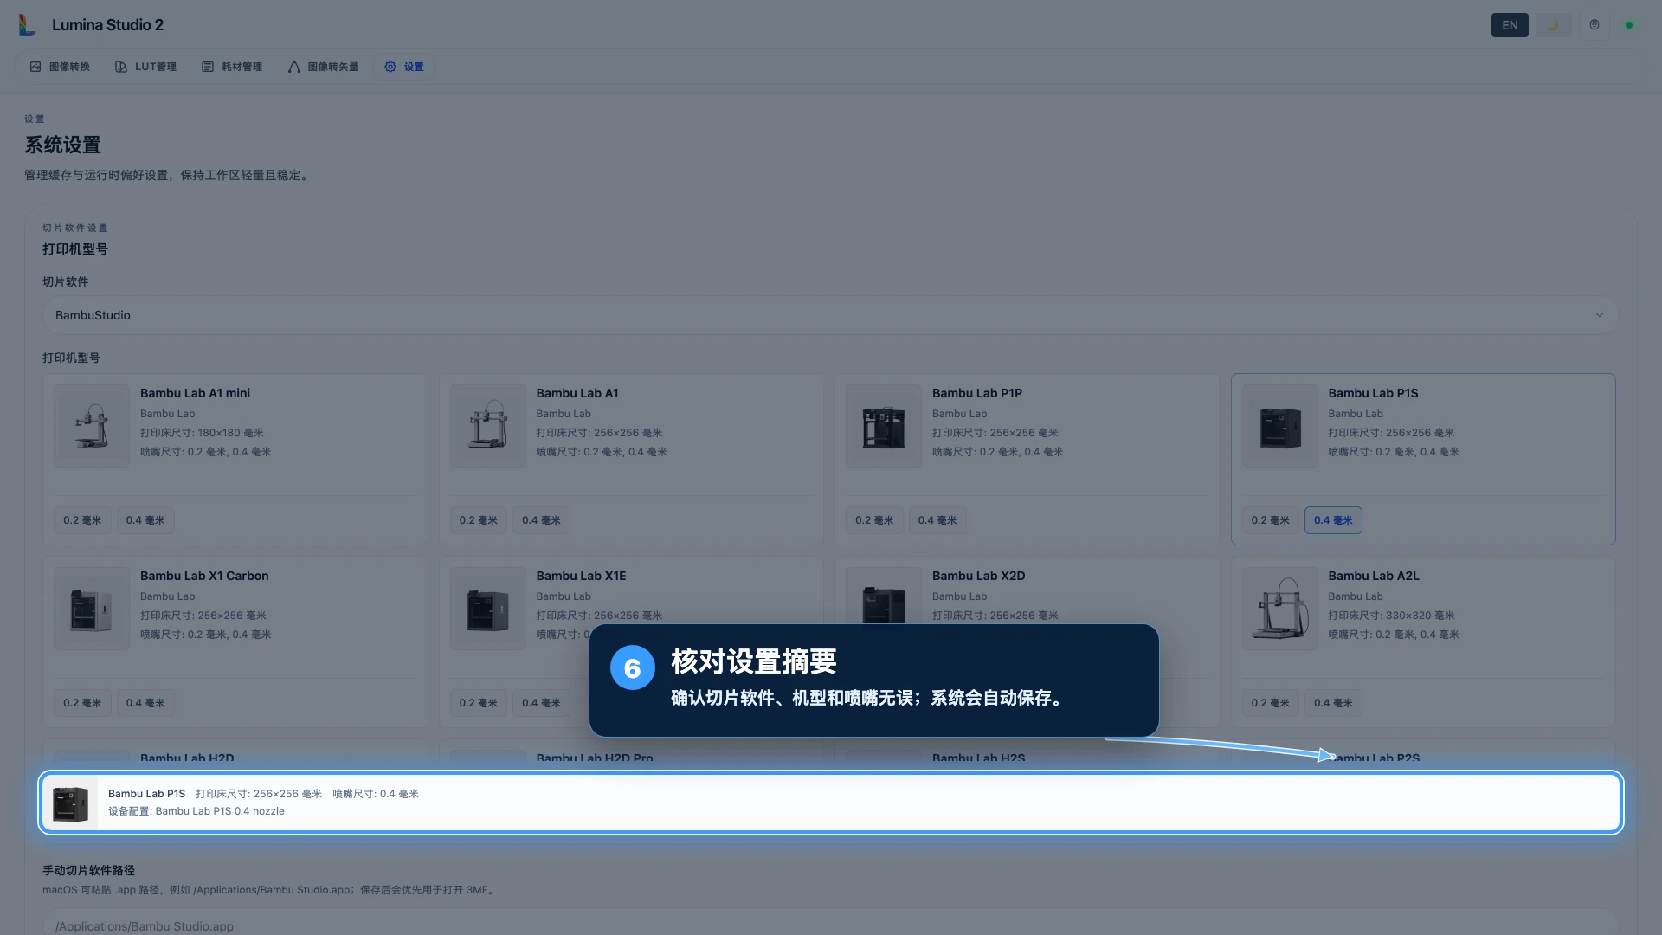Click the manual slicer path input field
1662x935 pixels.
point(830,923)
